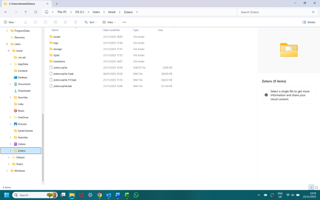
Task: Click the Cut scissors icon in toolbar
Action: point(26,22)
